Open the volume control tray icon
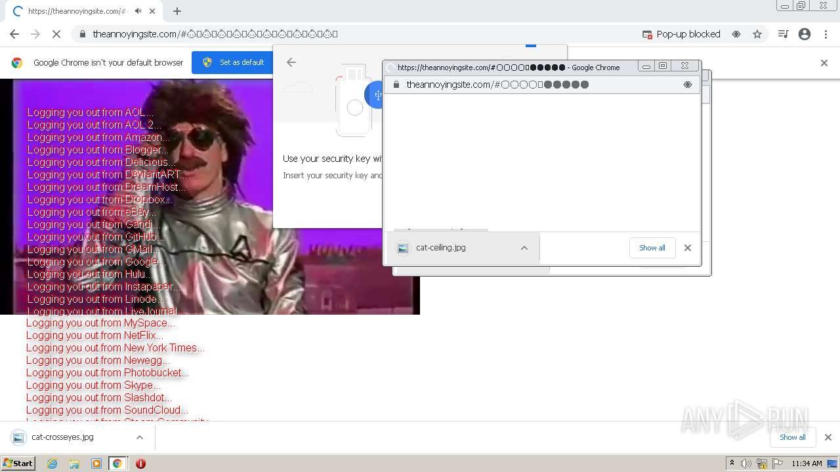The width and height of the screenshot is (840, 472). click(746, 463)
